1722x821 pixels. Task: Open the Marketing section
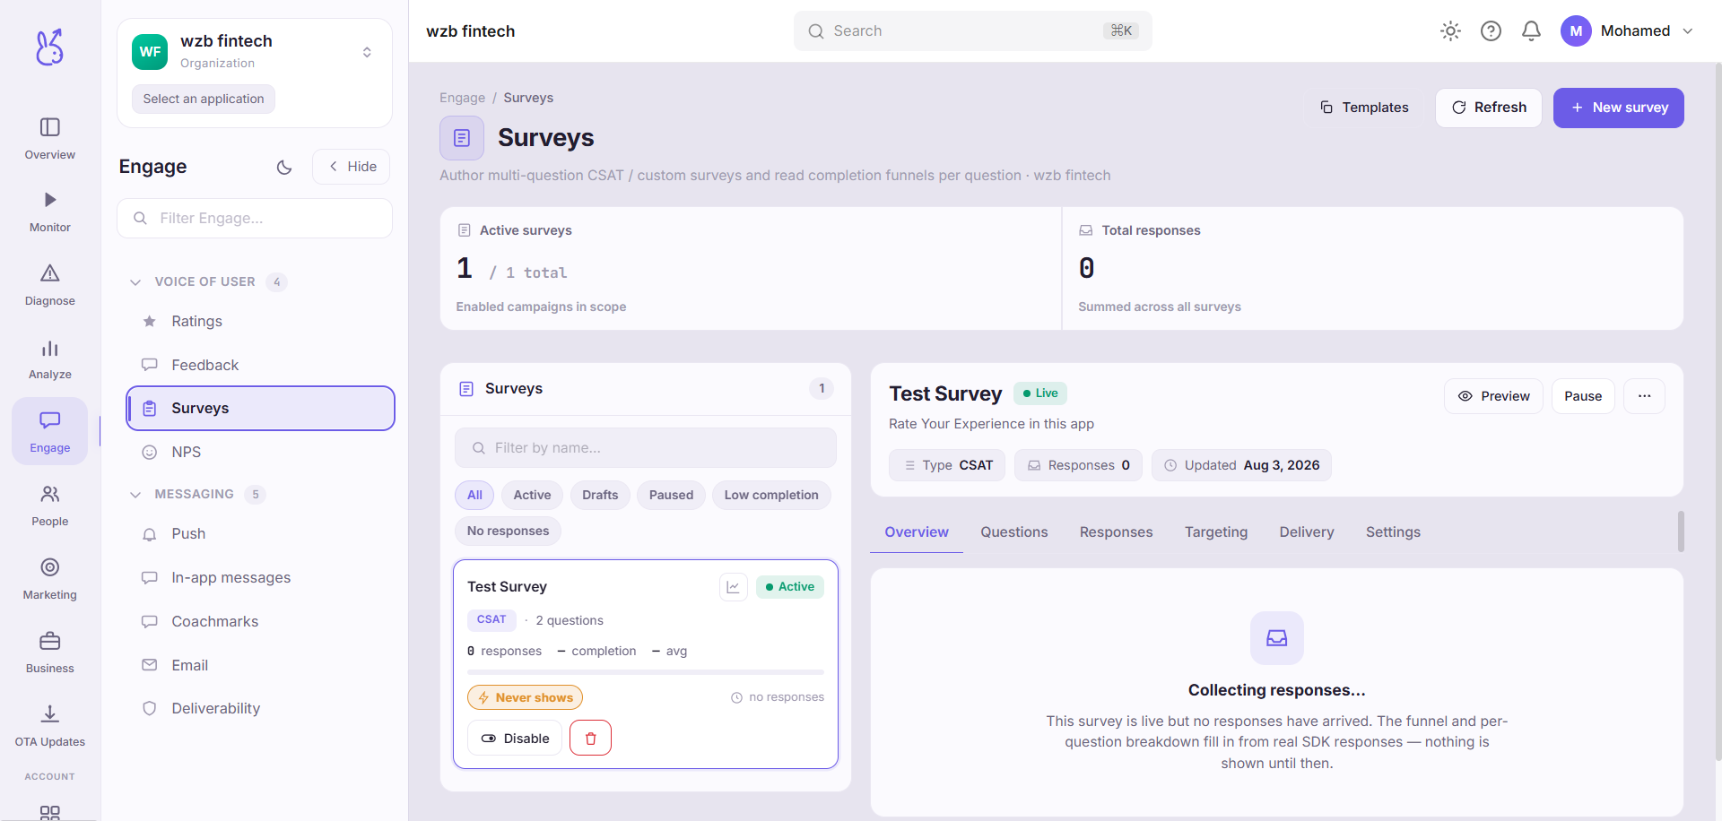pos(49,579)
